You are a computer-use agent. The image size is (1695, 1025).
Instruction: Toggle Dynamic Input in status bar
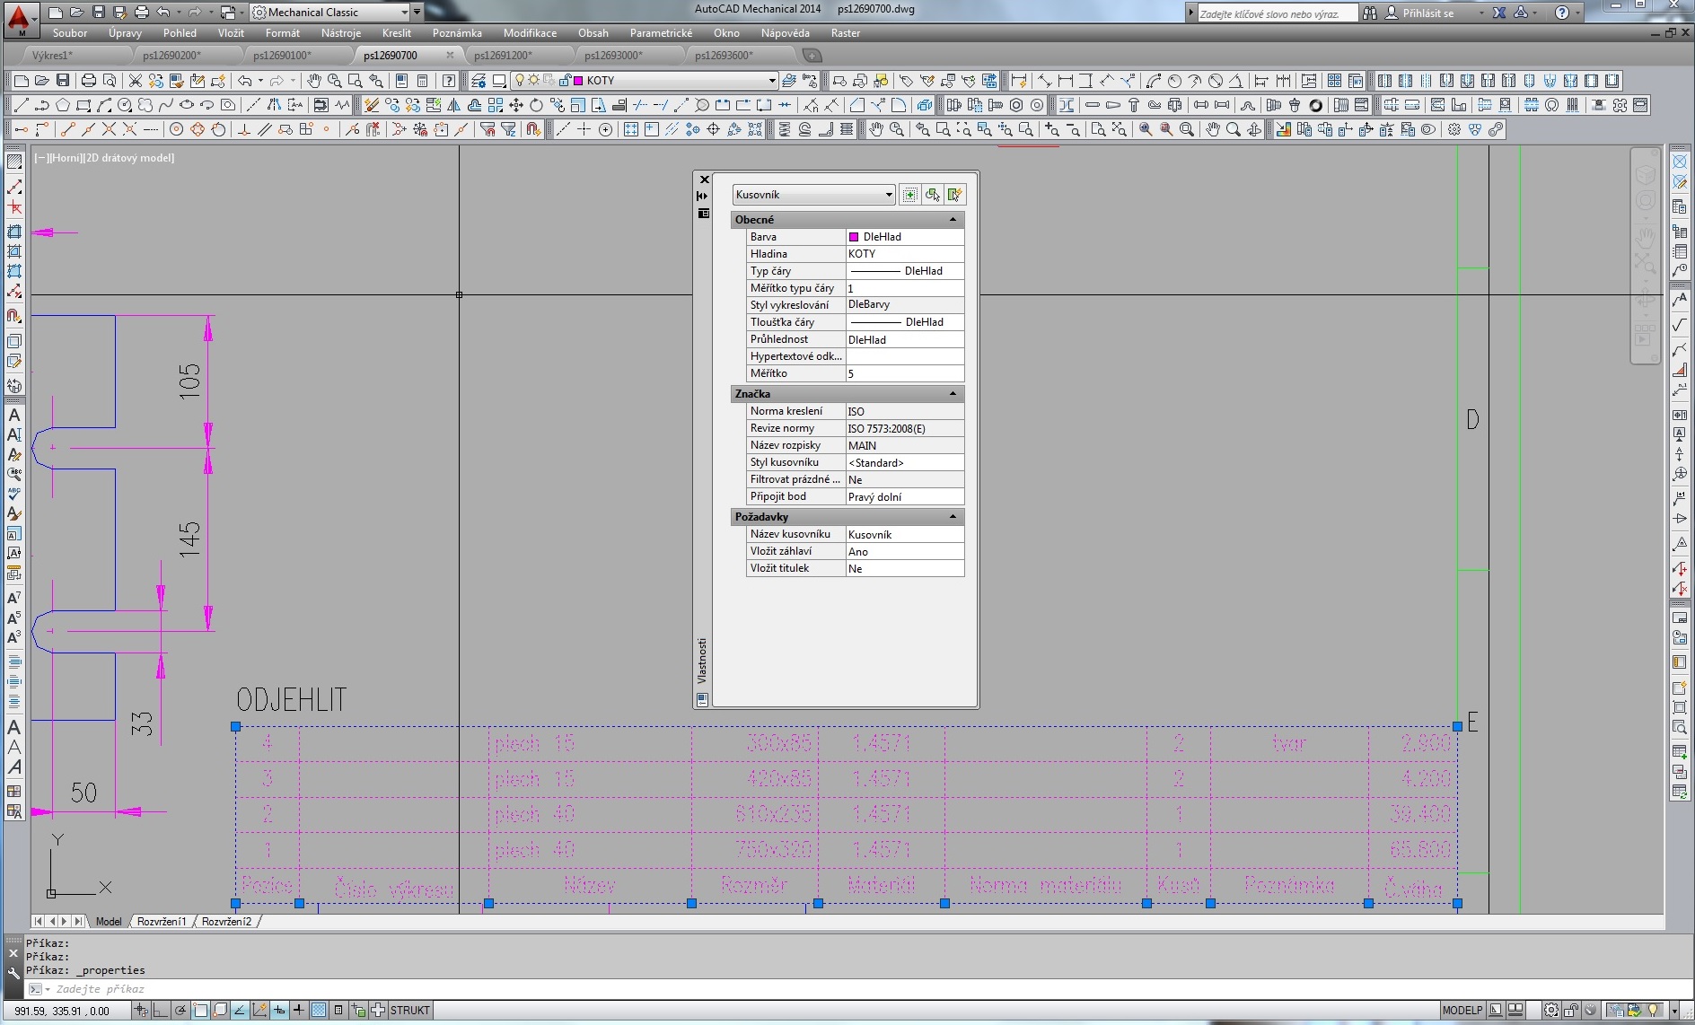[279, 1011]
